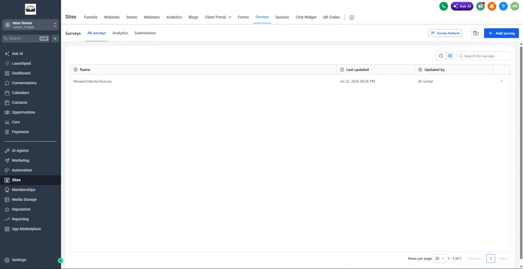Switch to the Quizzes tab
Viewport: 523px width, 269px height.
point(282,17)
